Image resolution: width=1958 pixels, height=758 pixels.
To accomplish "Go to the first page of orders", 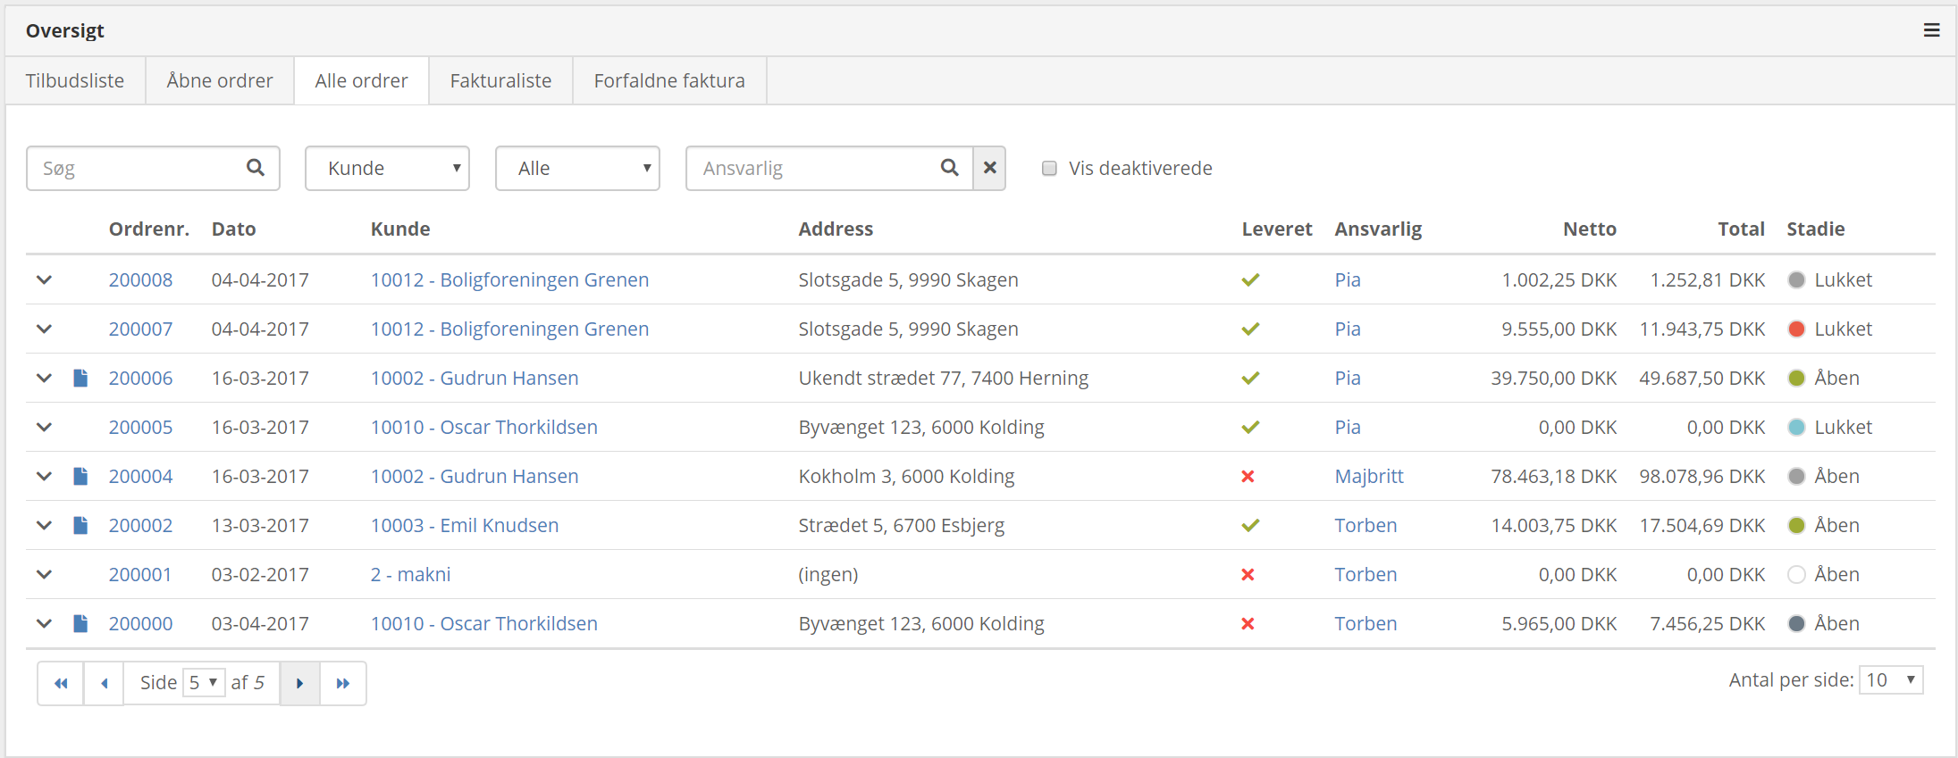I will click(x=61, y=683).
